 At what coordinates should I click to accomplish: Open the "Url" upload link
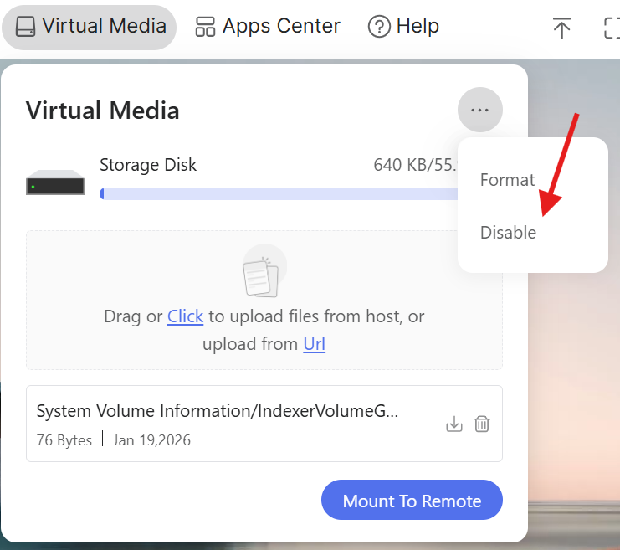(x=314, y=344)
